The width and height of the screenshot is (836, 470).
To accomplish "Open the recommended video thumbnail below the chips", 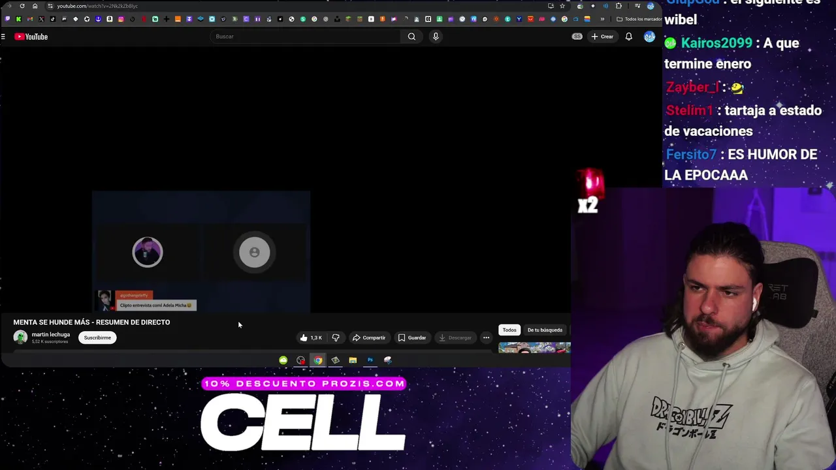I will pos(534,347).
